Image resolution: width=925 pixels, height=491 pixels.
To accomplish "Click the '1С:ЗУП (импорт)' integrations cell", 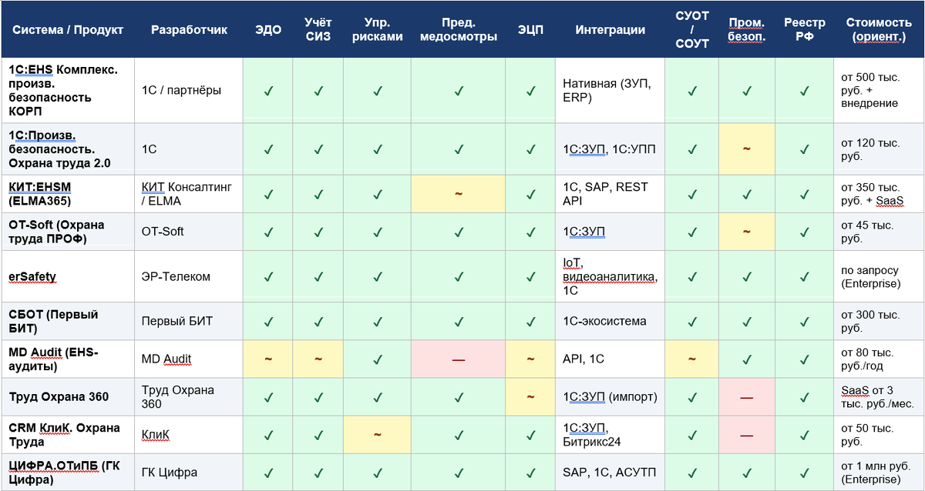I will [610, 397].
